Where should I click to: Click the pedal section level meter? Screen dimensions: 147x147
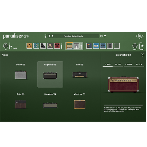tap(62, 46)
